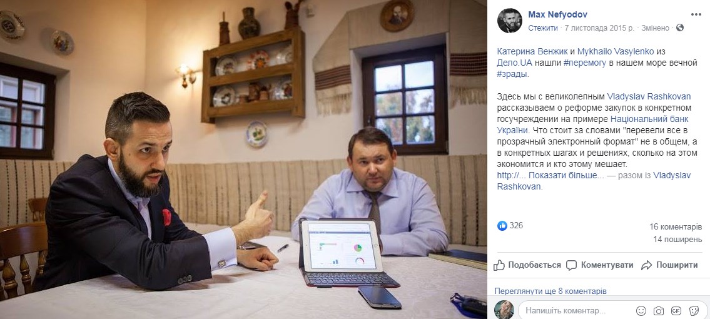The height and width of the screenshot is (319, 710).
Task: Open the emoji picker in comment box
Action: 641,311
